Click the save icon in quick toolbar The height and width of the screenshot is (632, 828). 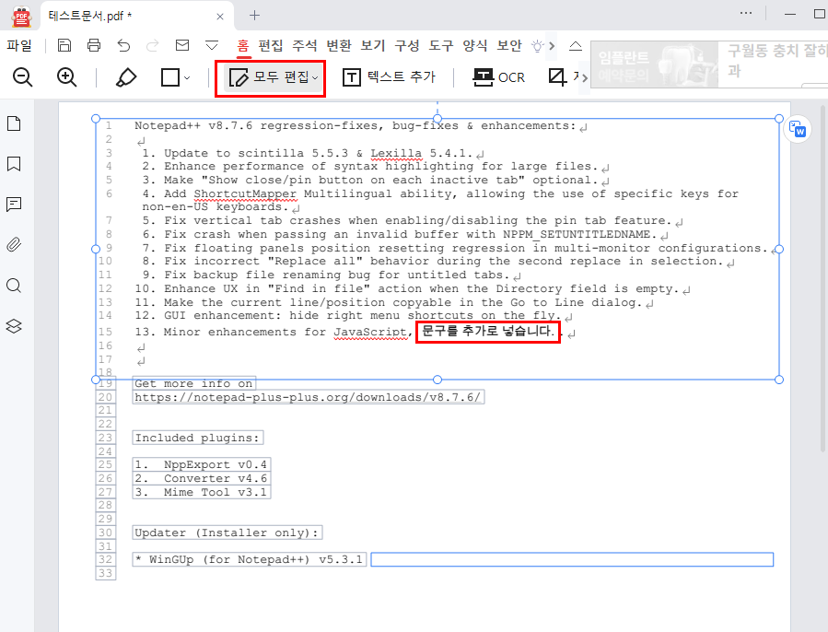coord(64,45)
